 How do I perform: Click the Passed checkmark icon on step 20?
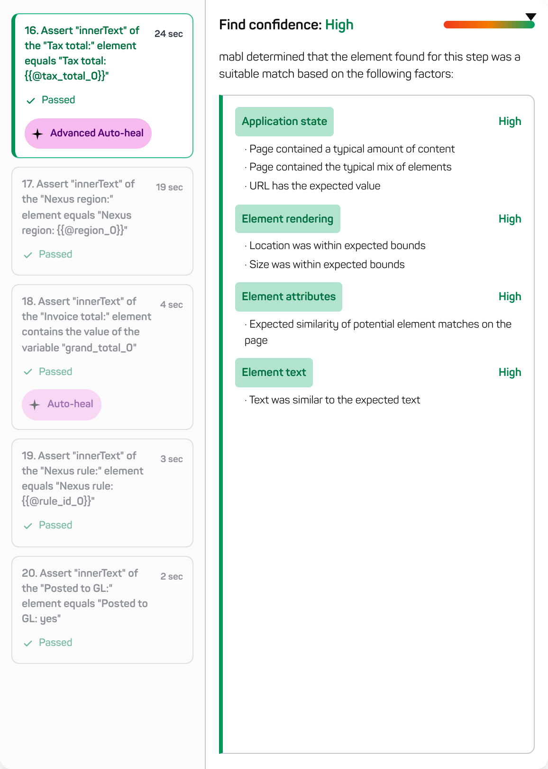[x=28, y=643]
